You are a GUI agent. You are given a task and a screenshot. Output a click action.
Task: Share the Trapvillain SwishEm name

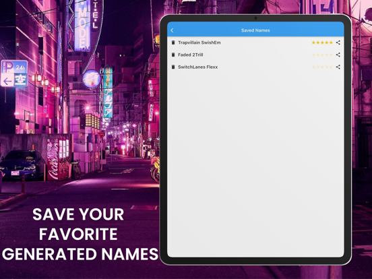(338, 42)
